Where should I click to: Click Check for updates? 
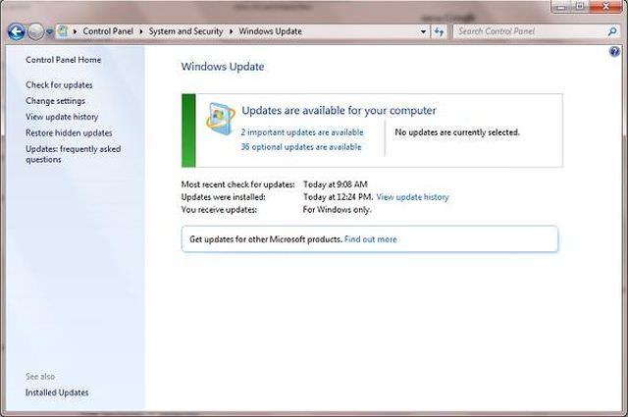[x=59, y=85]
